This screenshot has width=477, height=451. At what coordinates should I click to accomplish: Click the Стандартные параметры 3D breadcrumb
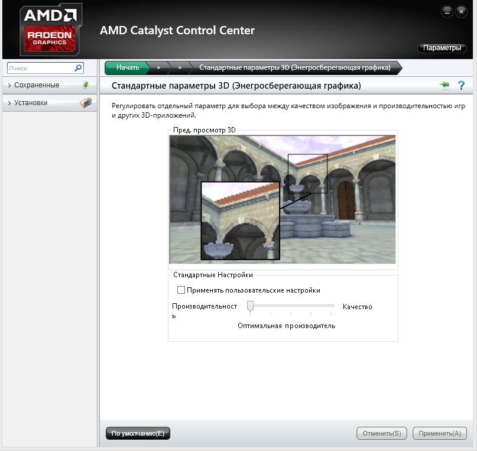pos(295,67)
